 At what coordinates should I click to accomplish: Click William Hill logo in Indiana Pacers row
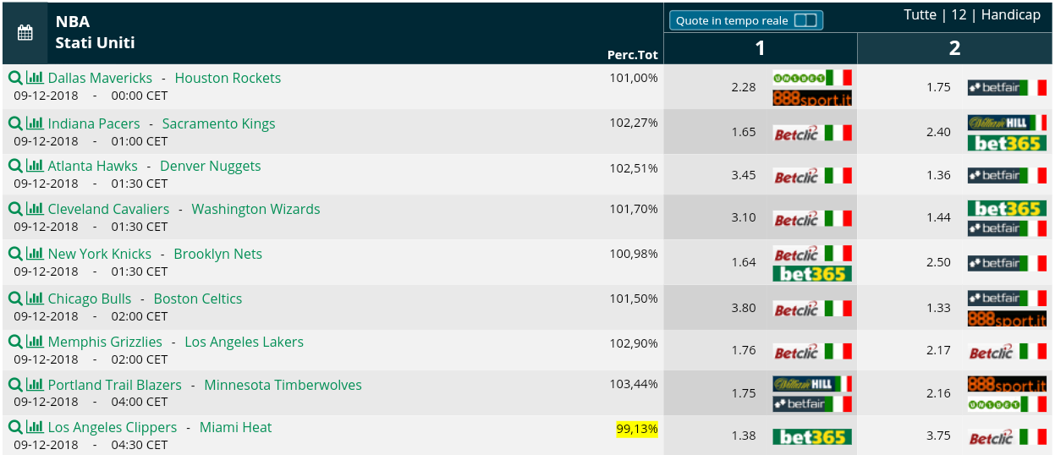point(1007,123)
